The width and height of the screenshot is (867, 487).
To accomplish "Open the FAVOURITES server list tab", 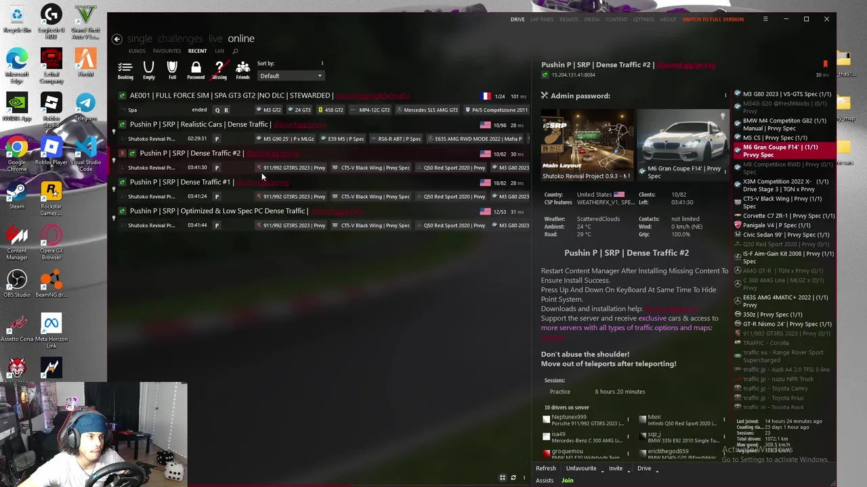I will coord(167,51).
